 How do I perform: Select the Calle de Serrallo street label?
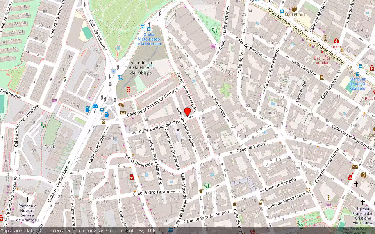click(x=280, y=184)
